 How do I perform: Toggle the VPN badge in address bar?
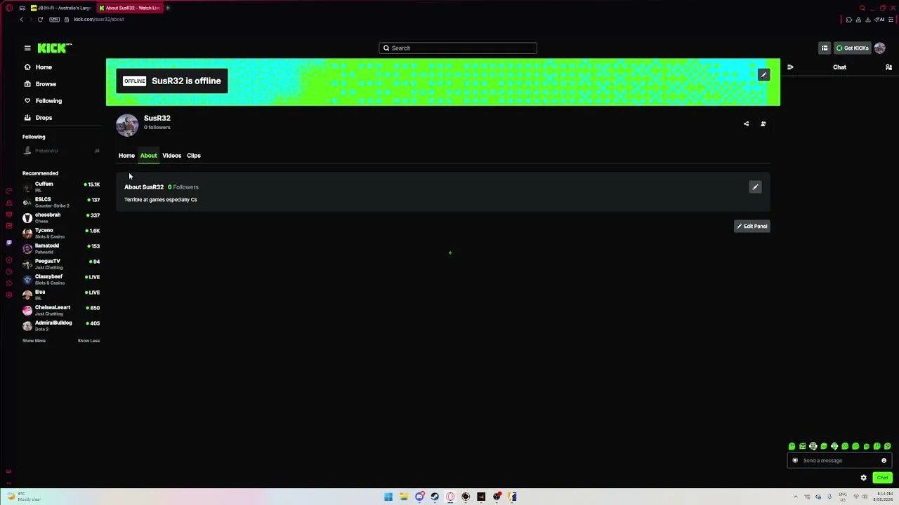coord(54,20)
